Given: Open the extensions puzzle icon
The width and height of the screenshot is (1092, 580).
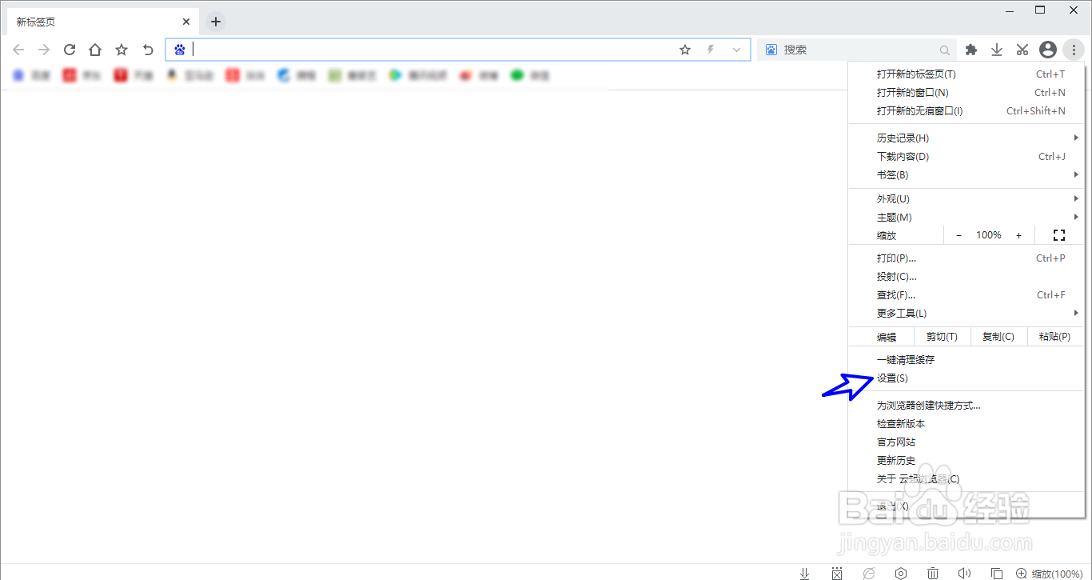Looking at the screenshot, I should point(971,50).
